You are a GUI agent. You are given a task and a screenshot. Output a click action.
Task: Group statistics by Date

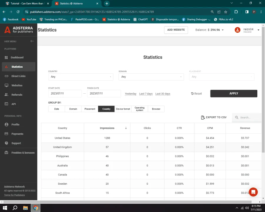click(57, 109)
